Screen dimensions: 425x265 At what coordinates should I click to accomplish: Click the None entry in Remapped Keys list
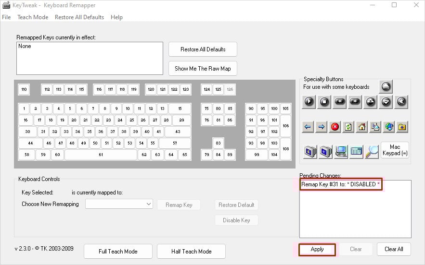(25, 46)
